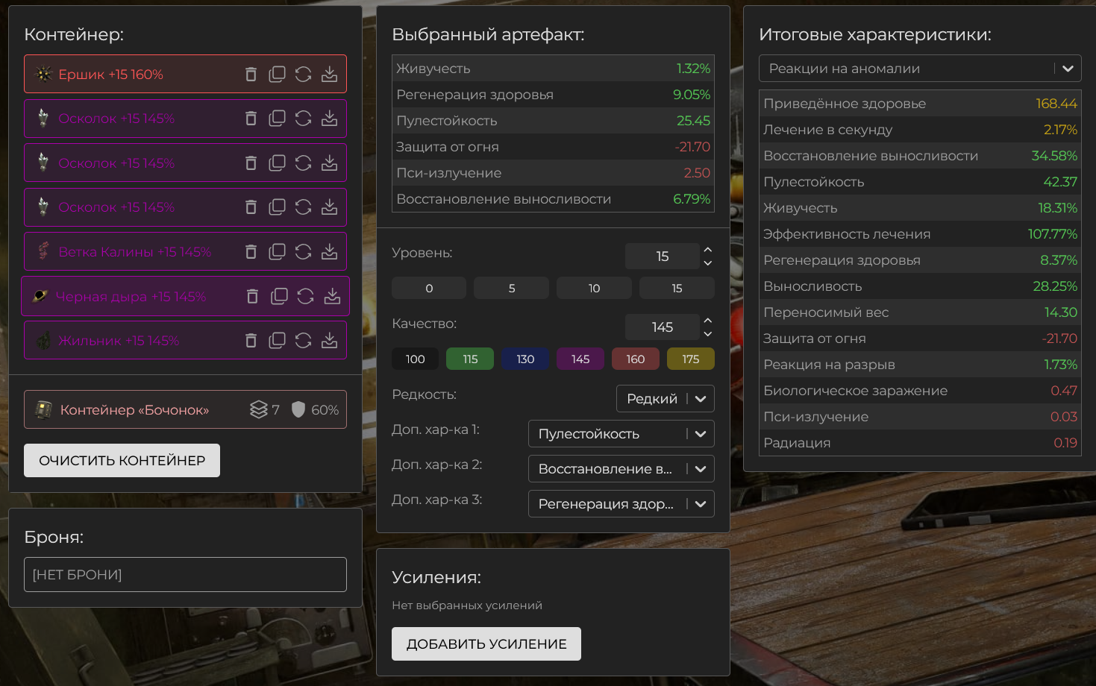Duplicate the first Осколок +15 145% artifact
Image resolution: width=1096 pixels, height=686 pixels.
[x=277, y=119]
